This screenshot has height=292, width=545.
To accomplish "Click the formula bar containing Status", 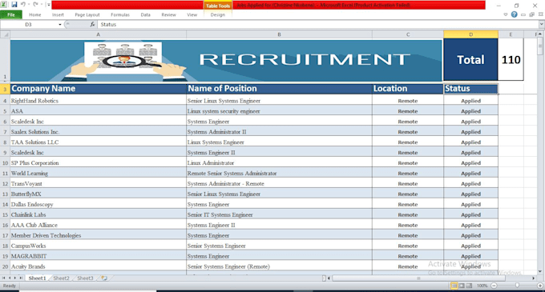I will coord(318,25).
